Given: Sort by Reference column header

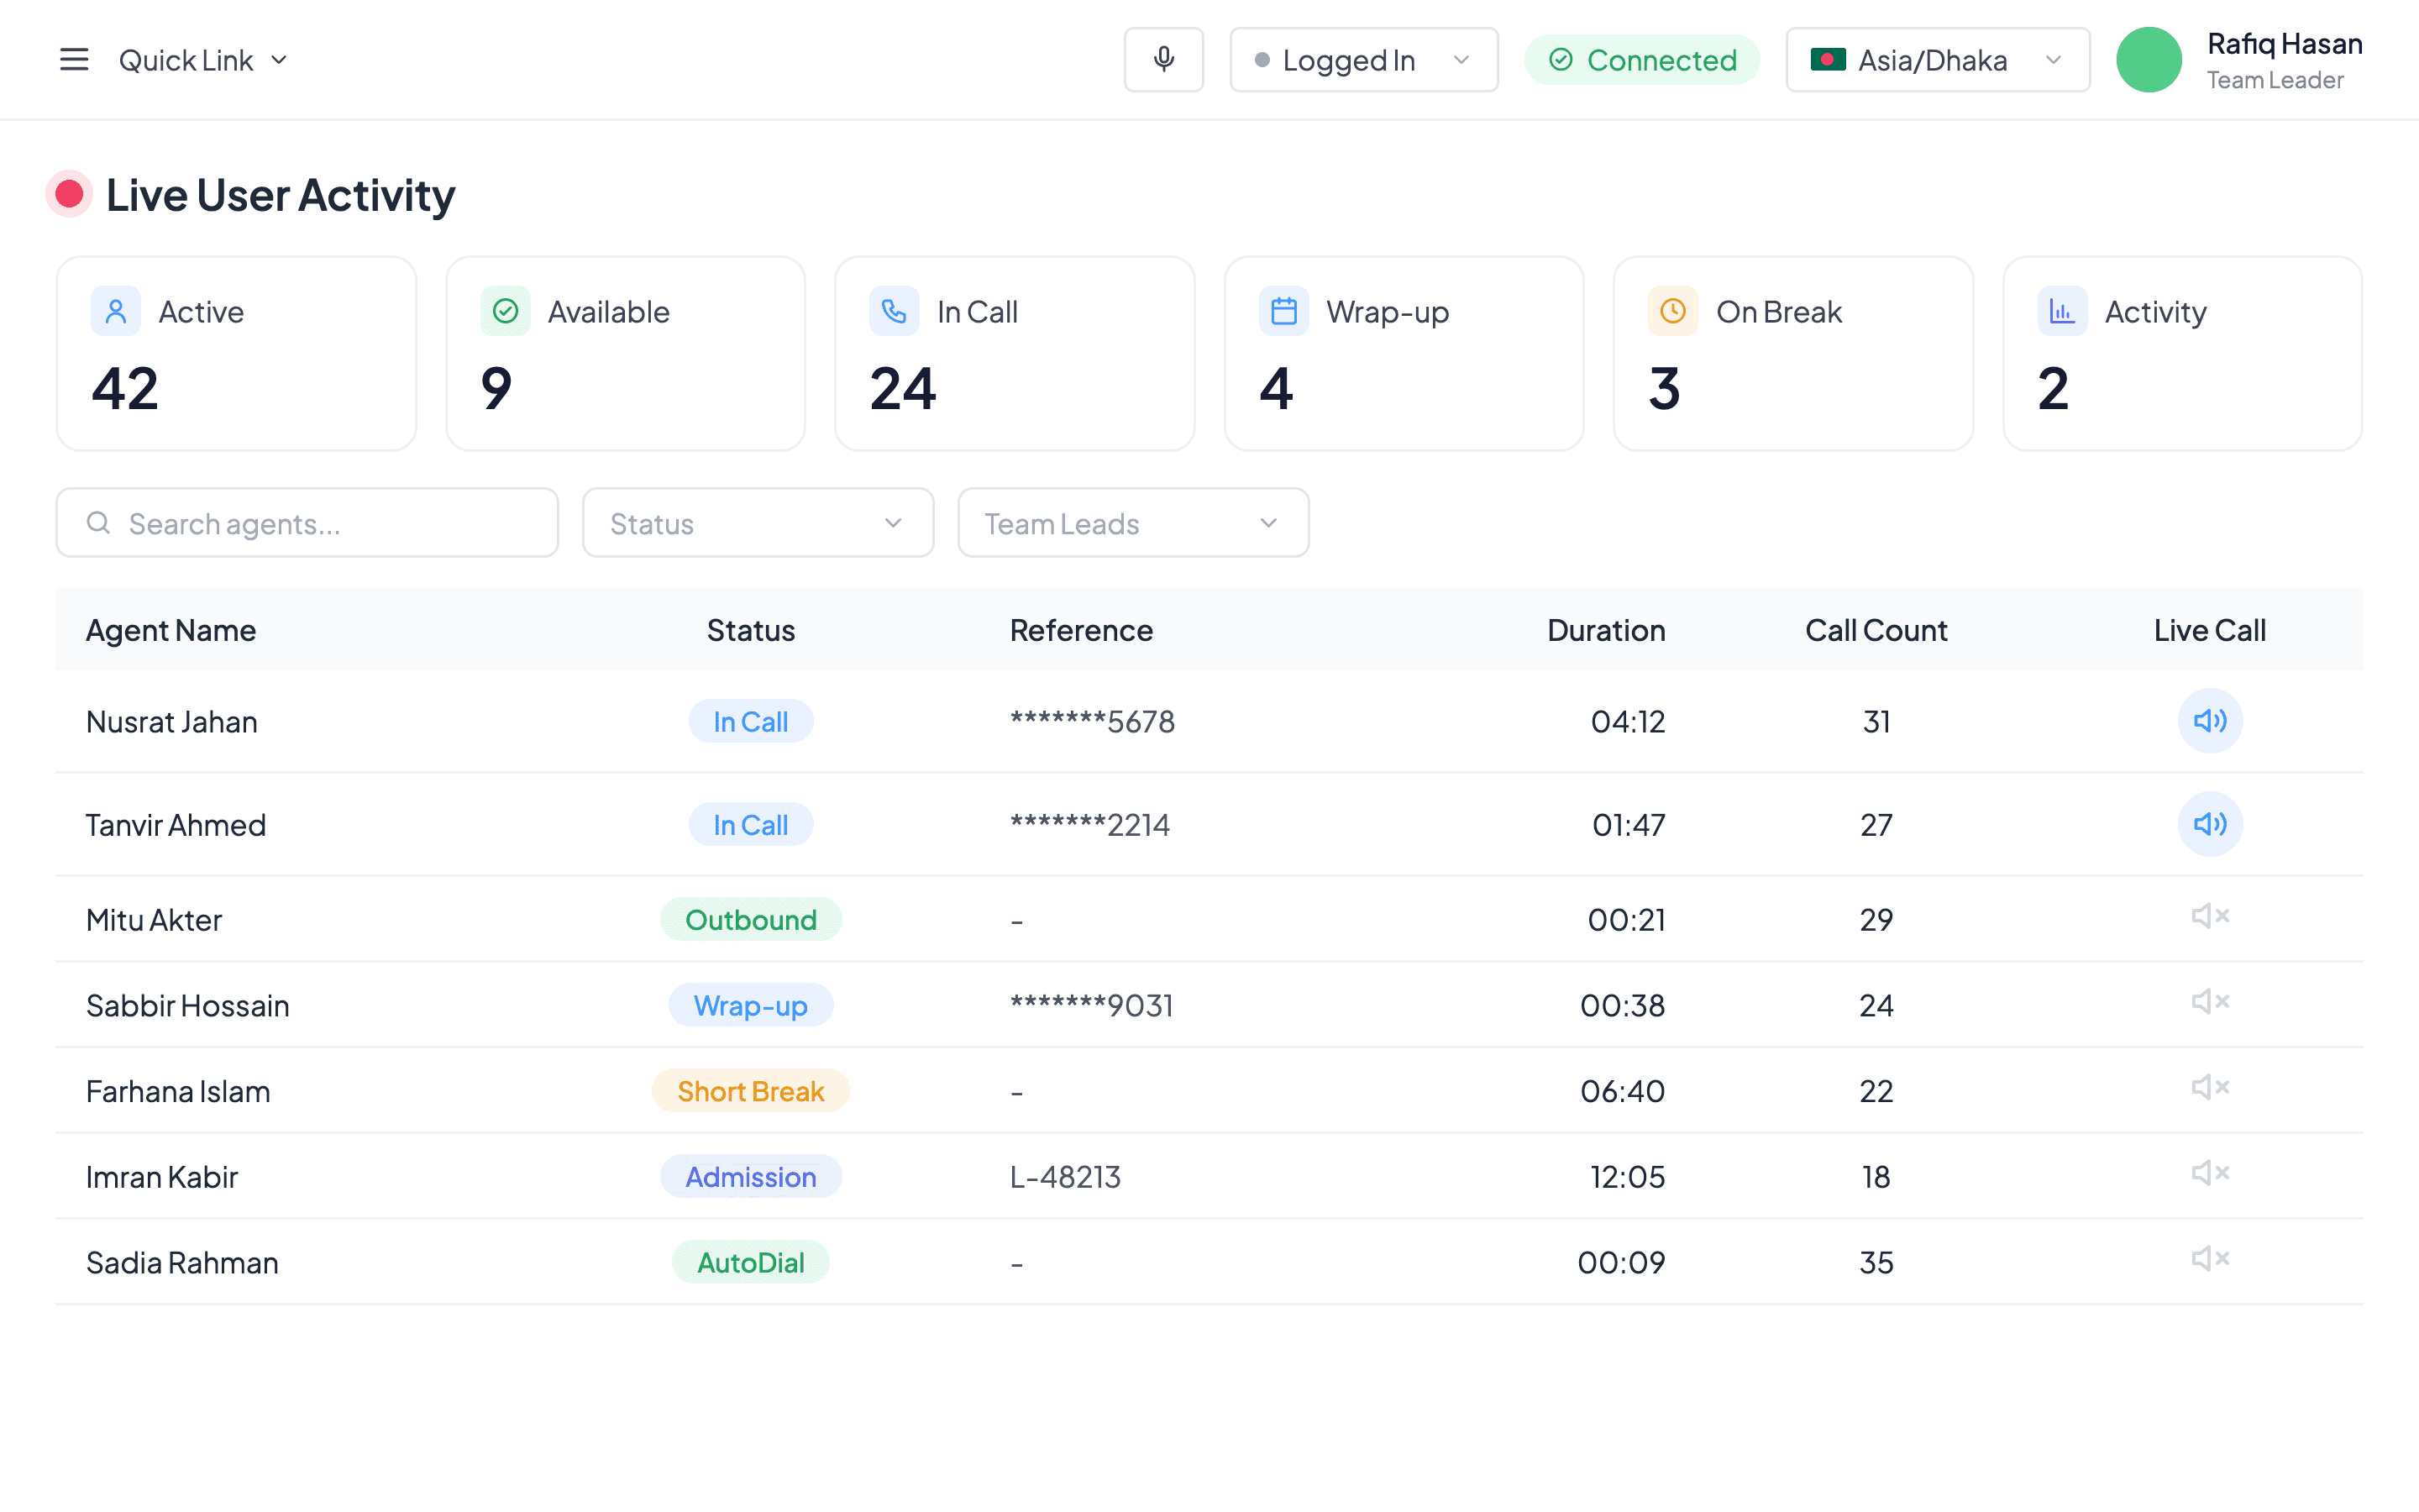Looking at the screenshot, I should coord(1080,630).
